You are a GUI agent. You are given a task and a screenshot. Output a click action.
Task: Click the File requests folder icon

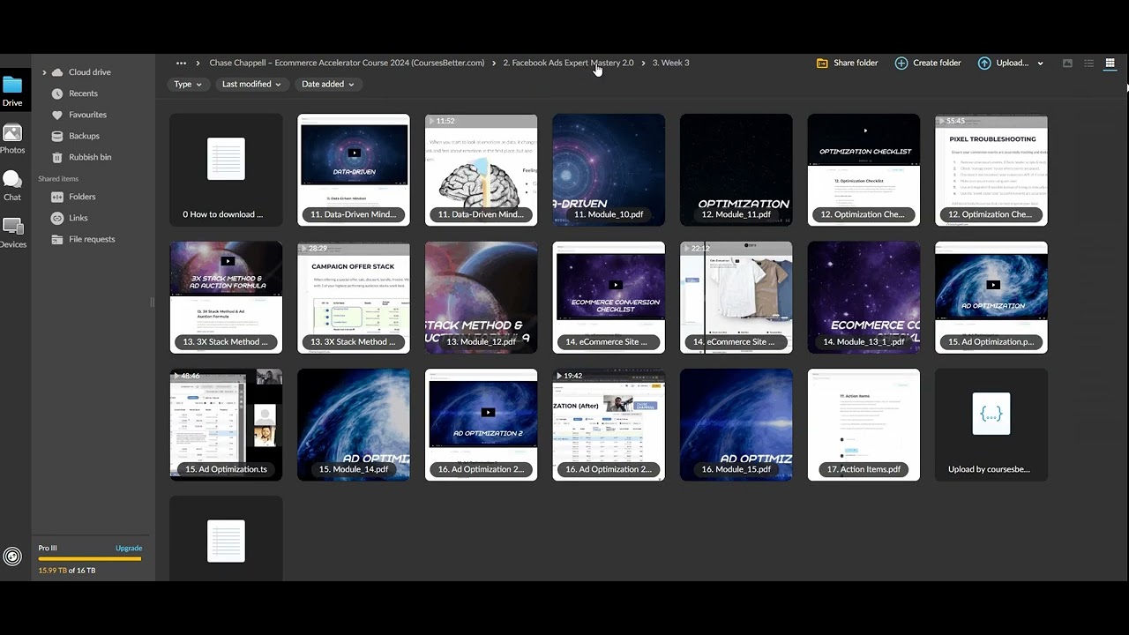click(x=57, y=239)
